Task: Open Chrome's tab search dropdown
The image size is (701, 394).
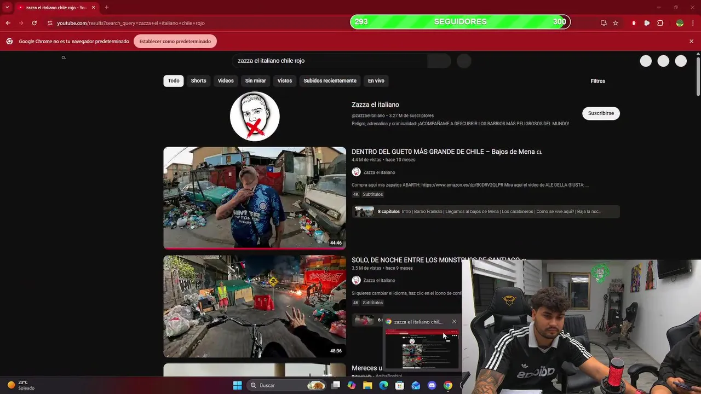Action: coord(7,8)
